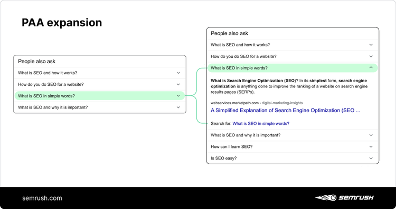Click 'Search for: What is SEO in simple words?' link

[x=261, y=123]
